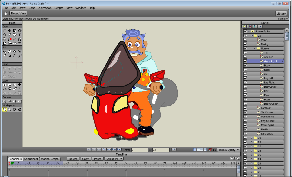Click the Reset View button
Viewport: 292px width, 177px height.
[18, 13]
